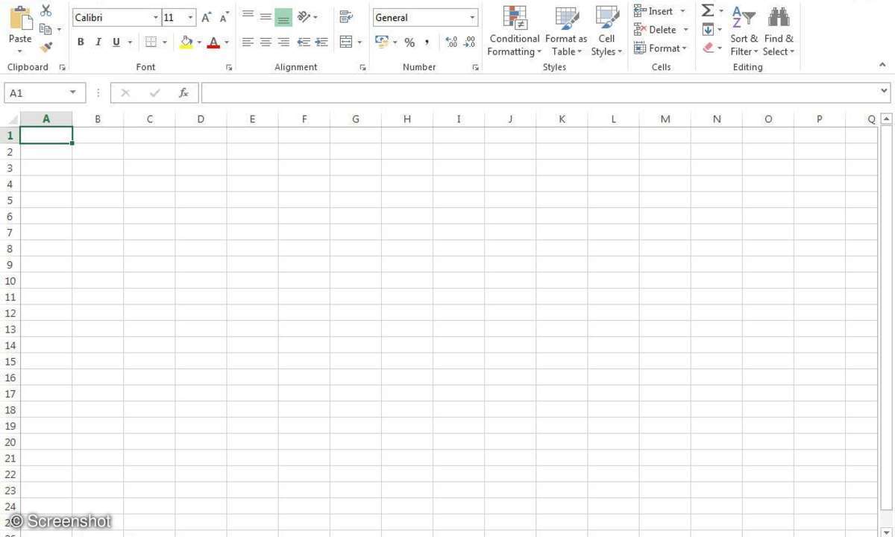
Task: Click the Increase Indent icon
Action: pos(321,43)
